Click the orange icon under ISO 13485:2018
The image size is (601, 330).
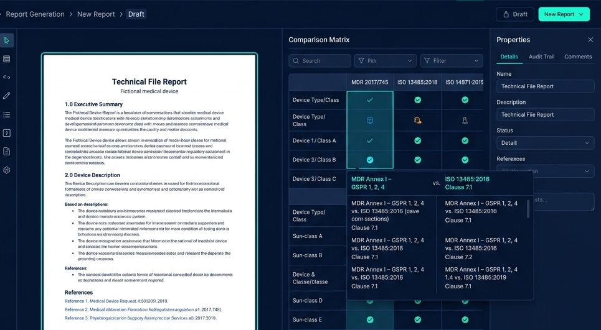pyautogui.click(x=418, y=121)
